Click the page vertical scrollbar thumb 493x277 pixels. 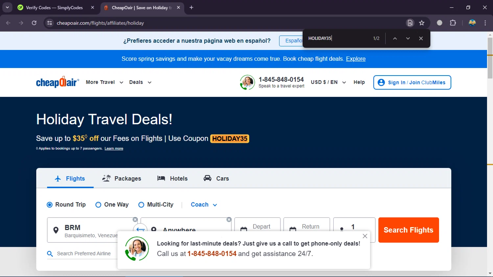click(490, 58)
